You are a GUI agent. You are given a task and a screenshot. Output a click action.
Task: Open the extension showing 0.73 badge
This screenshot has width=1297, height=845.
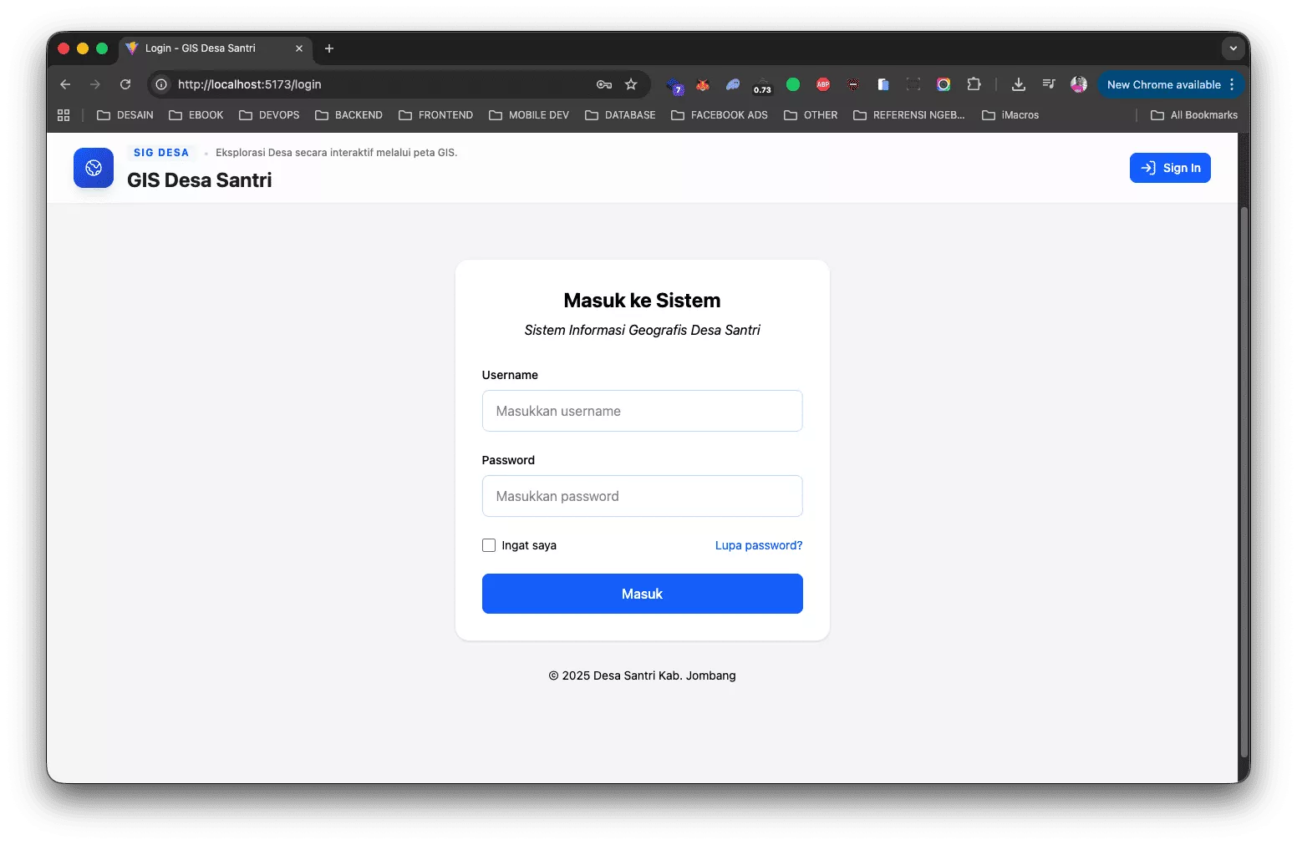762,85
